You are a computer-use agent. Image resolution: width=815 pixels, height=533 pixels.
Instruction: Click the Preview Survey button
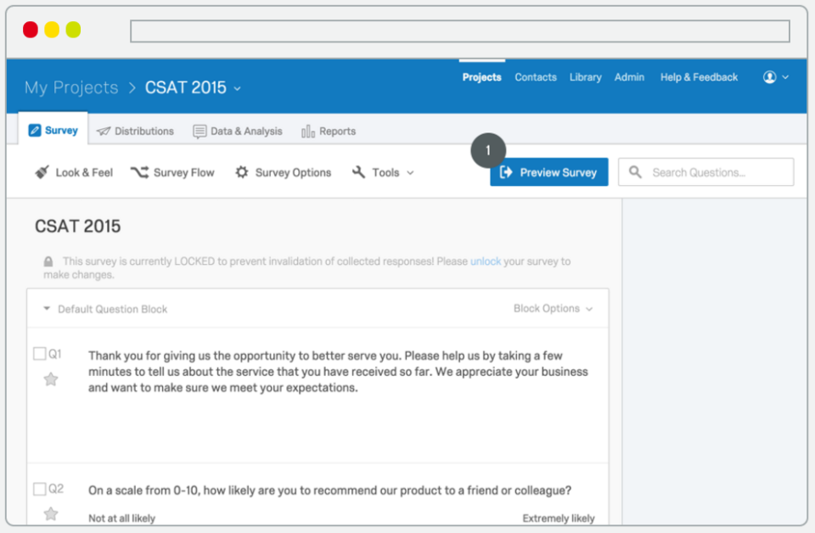coord(548,171)
